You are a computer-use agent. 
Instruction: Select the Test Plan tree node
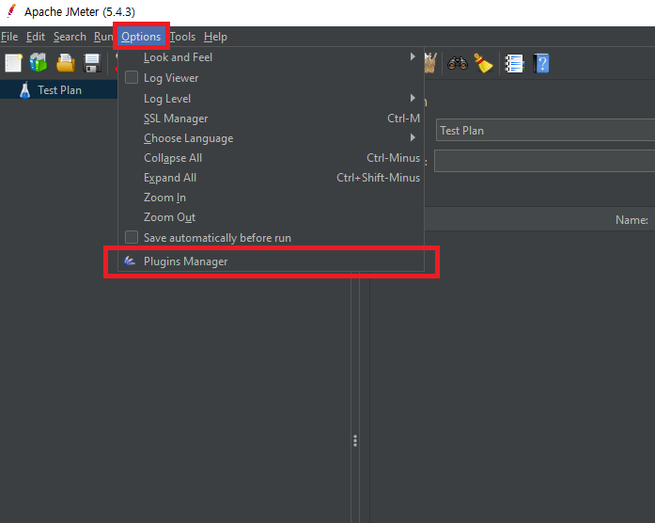(x=59, y=90)
